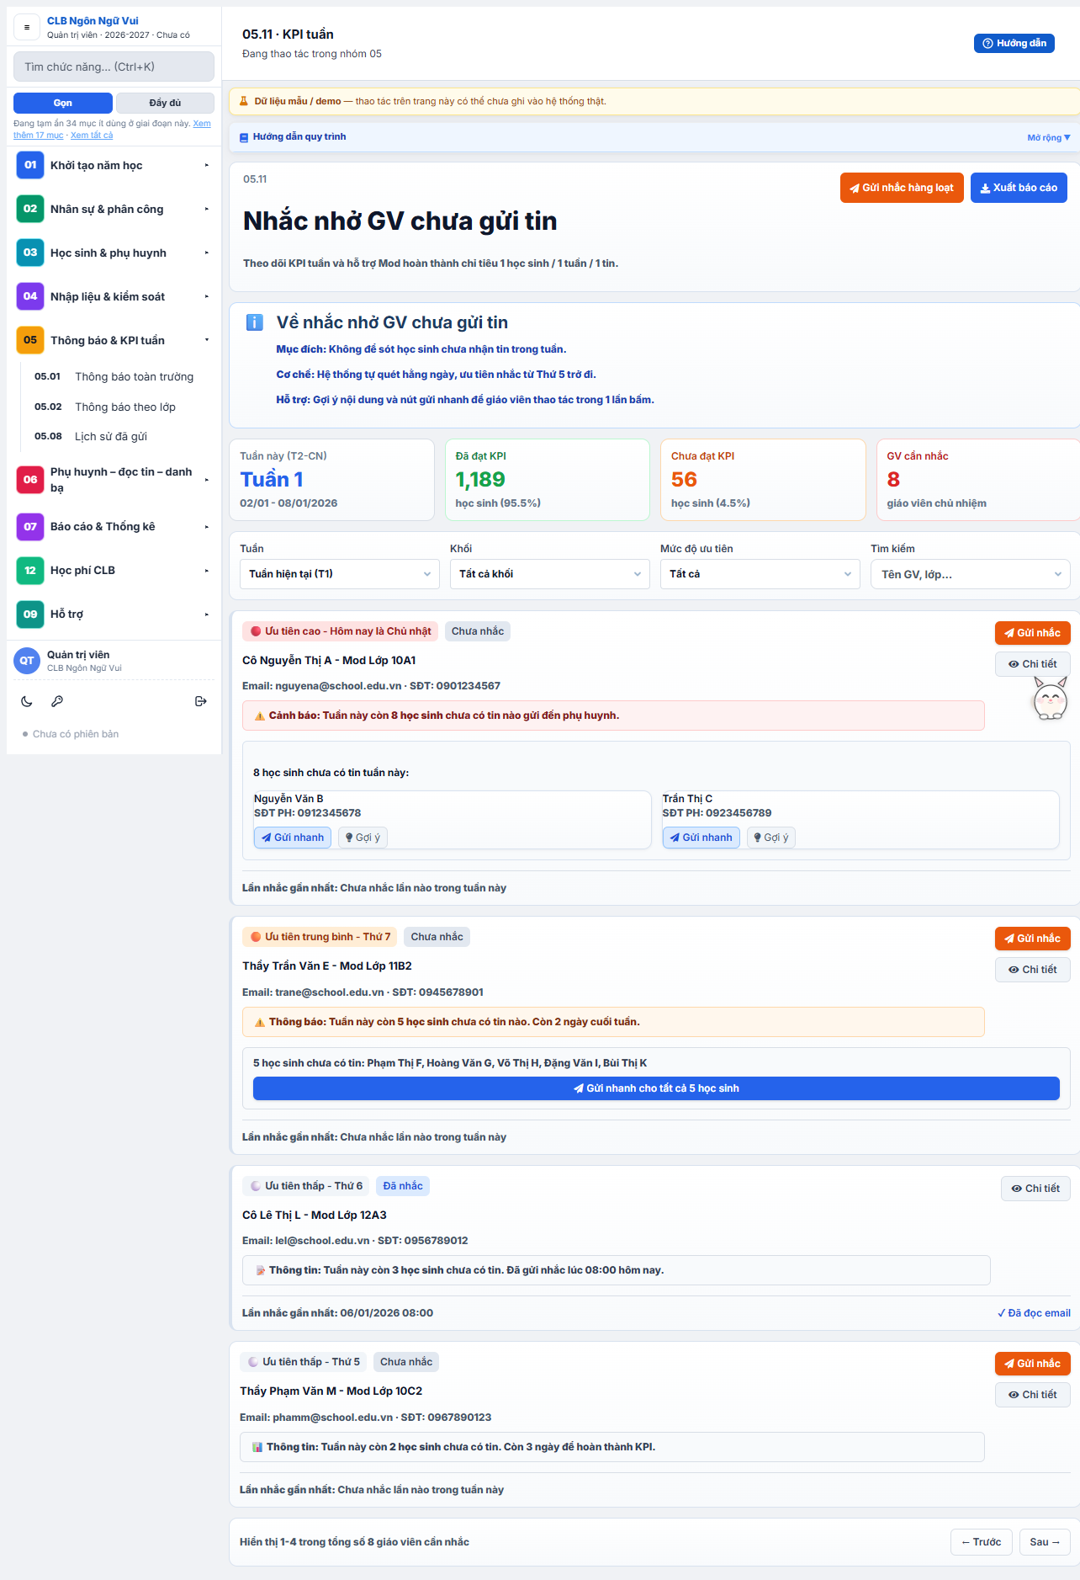Click Gửi nhắc hàng loạt button
1080x1580 pixels.
click(901, 188)
